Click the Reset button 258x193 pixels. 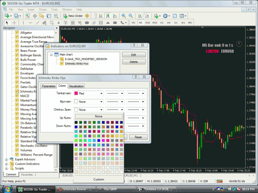click(138, 137)
